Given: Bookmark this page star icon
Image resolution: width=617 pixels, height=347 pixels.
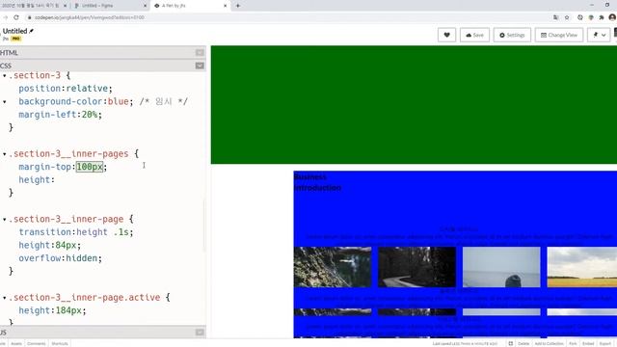Looking at the screenshot, I should (x=567, y=17).
